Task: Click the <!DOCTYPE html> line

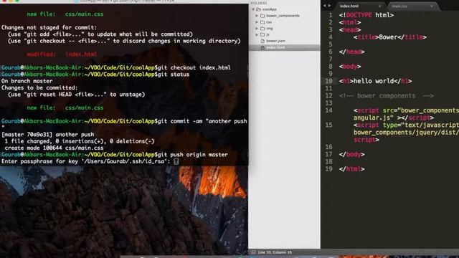Action: pyautogui.click(x=366, y=15)
